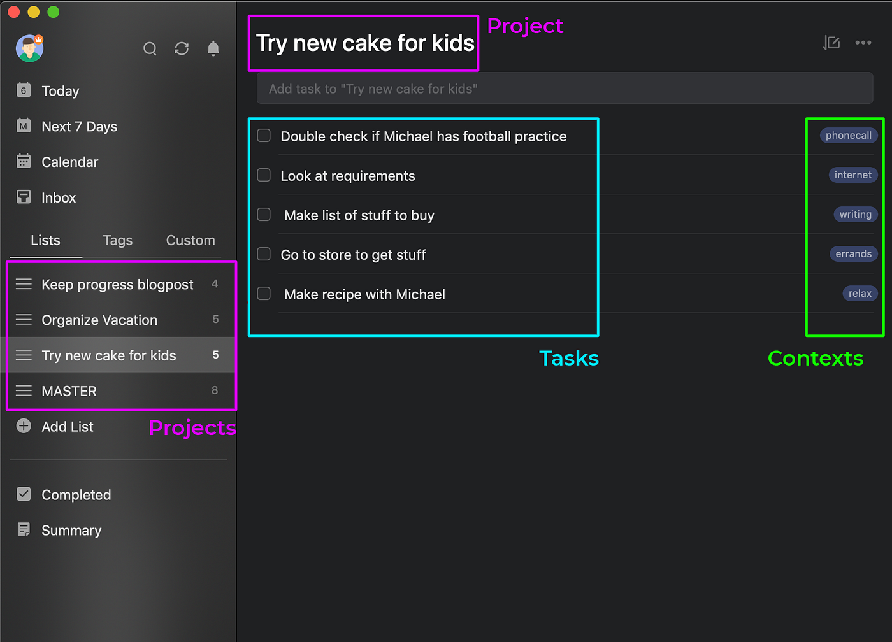Click the phonecall tag label
892x642 pixels.
[849, 135]
